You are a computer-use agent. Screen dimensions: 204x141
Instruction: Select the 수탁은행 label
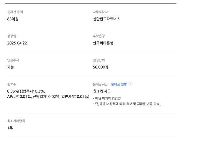(99, 36)
